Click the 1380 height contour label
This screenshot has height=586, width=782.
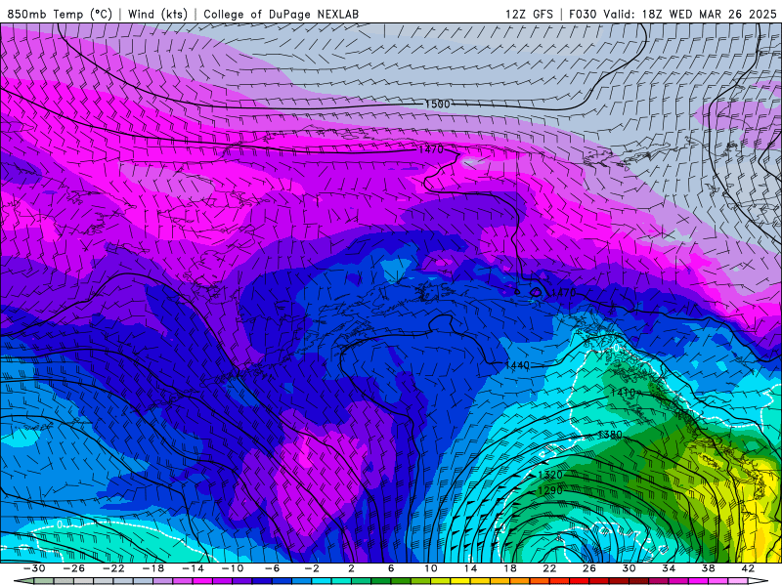609,435
